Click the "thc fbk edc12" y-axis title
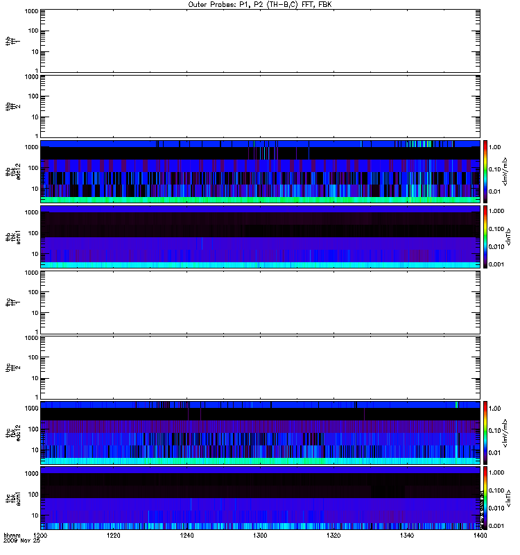The height and width of the screenshot is (555, 520). click(13, 433)
